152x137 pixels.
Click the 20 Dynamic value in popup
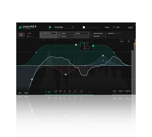click(x=84, y=48)
